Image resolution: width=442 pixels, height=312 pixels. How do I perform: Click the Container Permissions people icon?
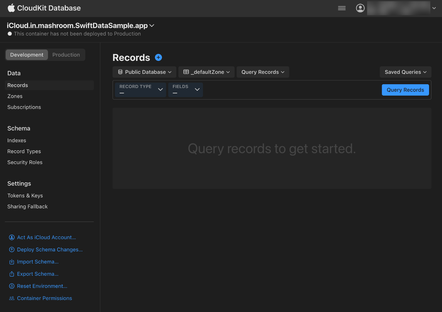[12, 298]
